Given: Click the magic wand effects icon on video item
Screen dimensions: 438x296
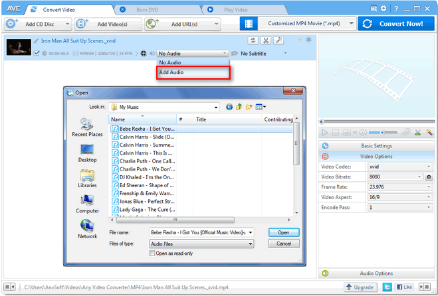Looking at the screenshot, I should [x=278, y=40].
